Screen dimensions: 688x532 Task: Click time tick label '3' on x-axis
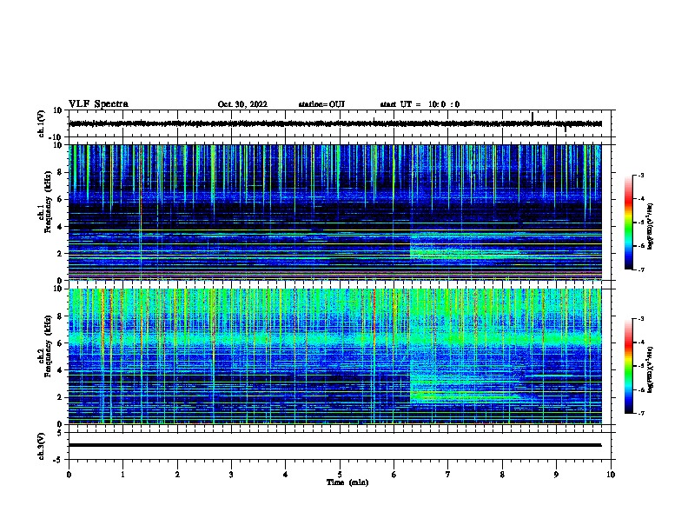(x=231, y=475)
